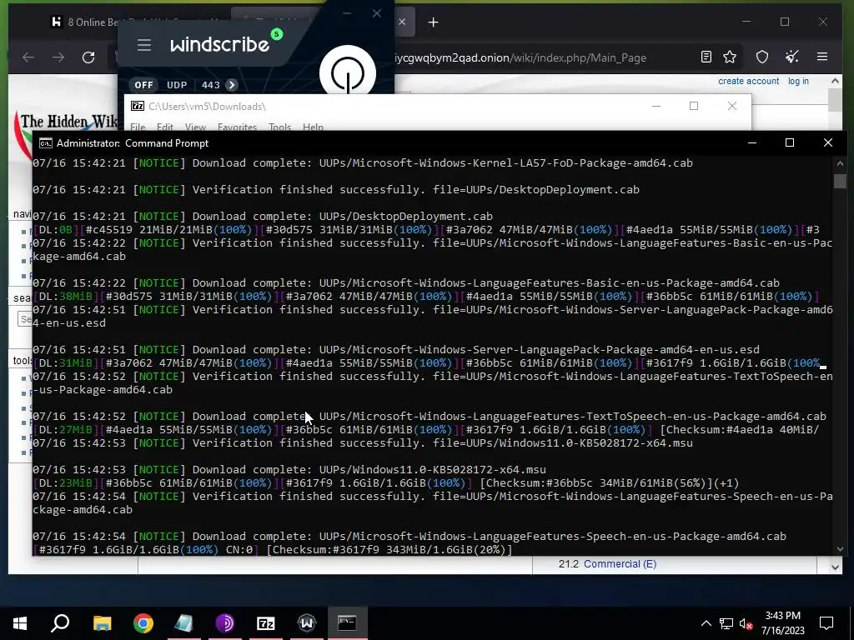
Task: Open File Explorer from the taskbar
Action: coord(102,623)
